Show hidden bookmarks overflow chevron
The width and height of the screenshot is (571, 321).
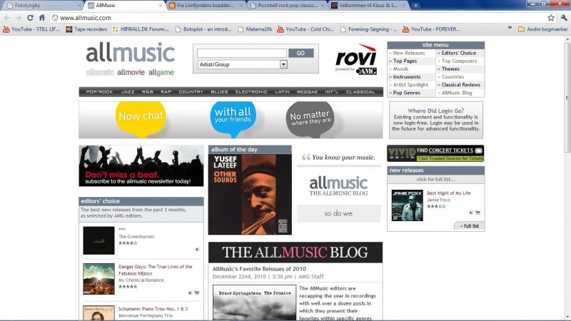510,28
